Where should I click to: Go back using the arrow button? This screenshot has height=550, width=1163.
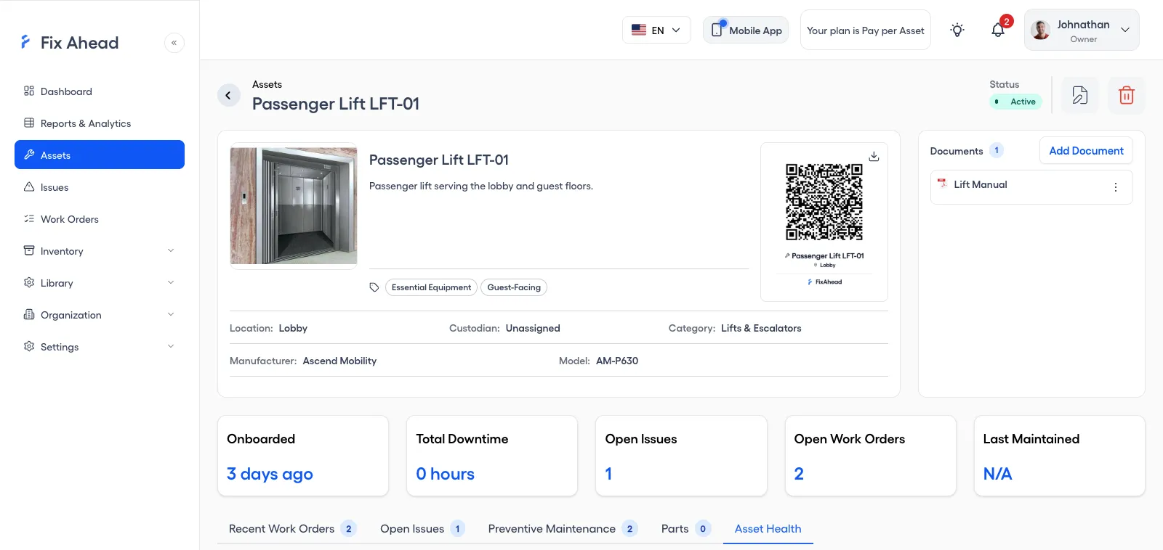228,95
